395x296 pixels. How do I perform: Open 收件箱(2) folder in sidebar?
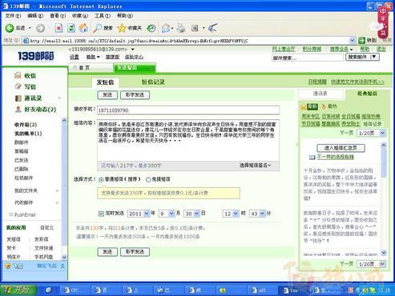click(x=26, y=125)
